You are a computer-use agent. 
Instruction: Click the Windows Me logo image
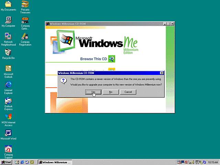tap(94, 42)
